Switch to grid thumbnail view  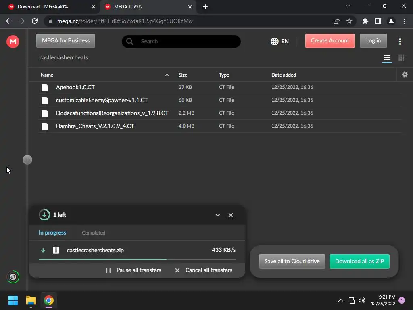pos(401,57)
